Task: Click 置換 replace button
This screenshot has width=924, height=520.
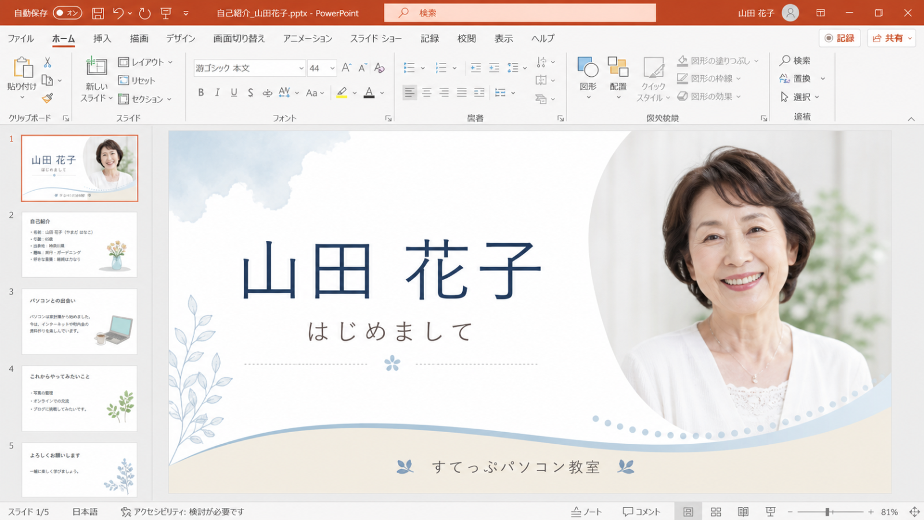Action: coord(795,79)
